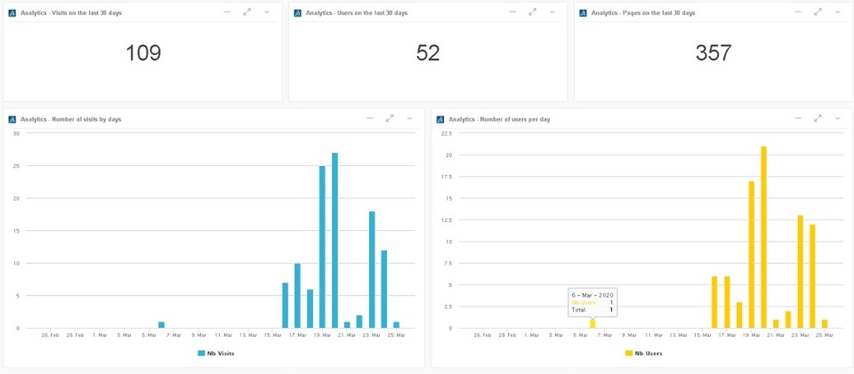854x374 pixels.
Task: Select the tallest yellow bar in the users chart
Action: coord(763,237)
